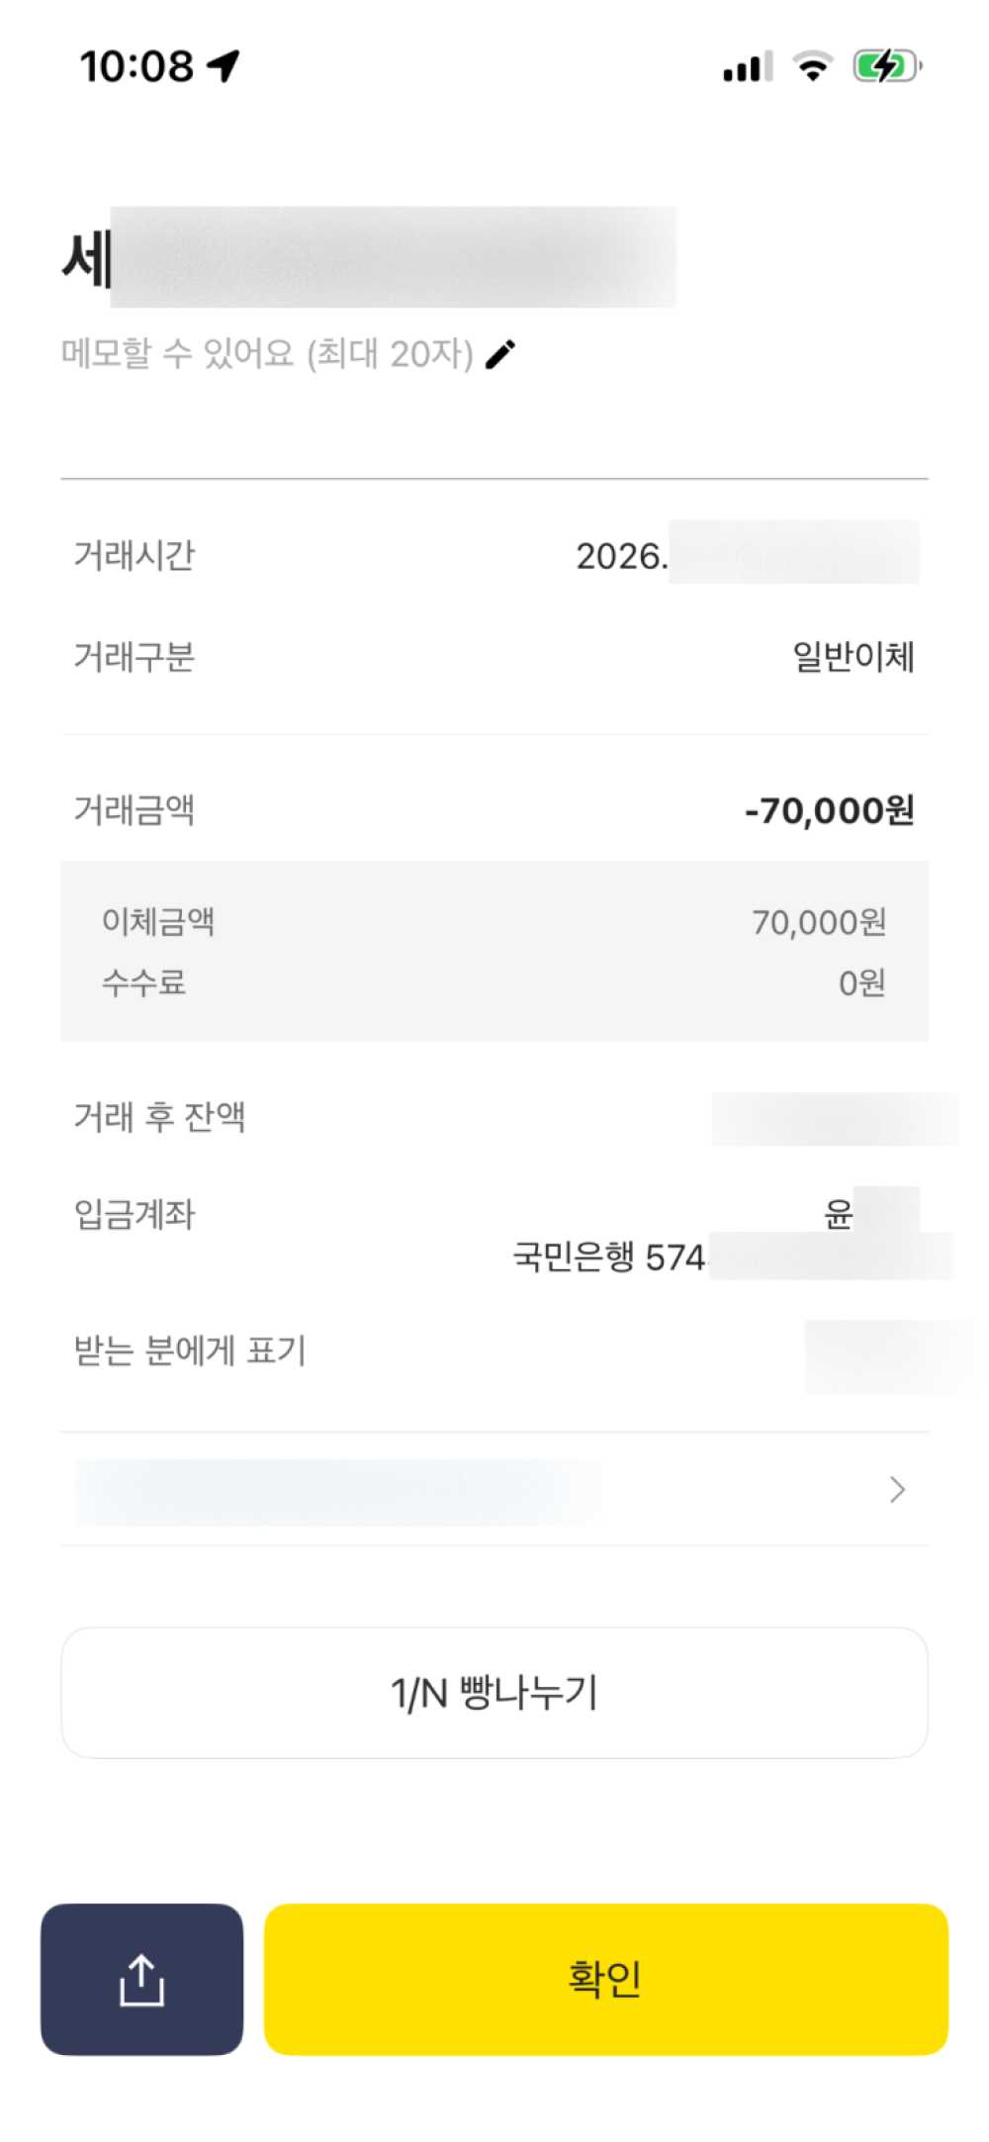The image size is (989, 2142).
Task: Tap the location arrow in status bar
Action: point(224,66)
